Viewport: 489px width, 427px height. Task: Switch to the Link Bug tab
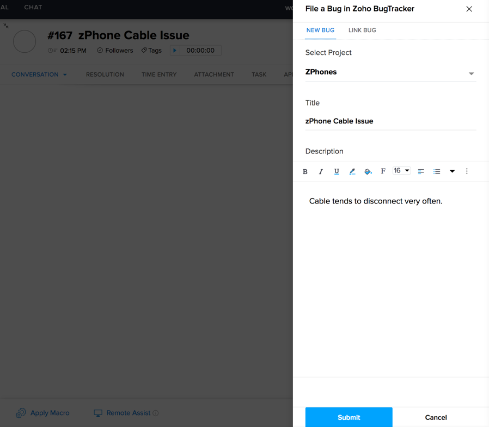[x=362, y=30]
